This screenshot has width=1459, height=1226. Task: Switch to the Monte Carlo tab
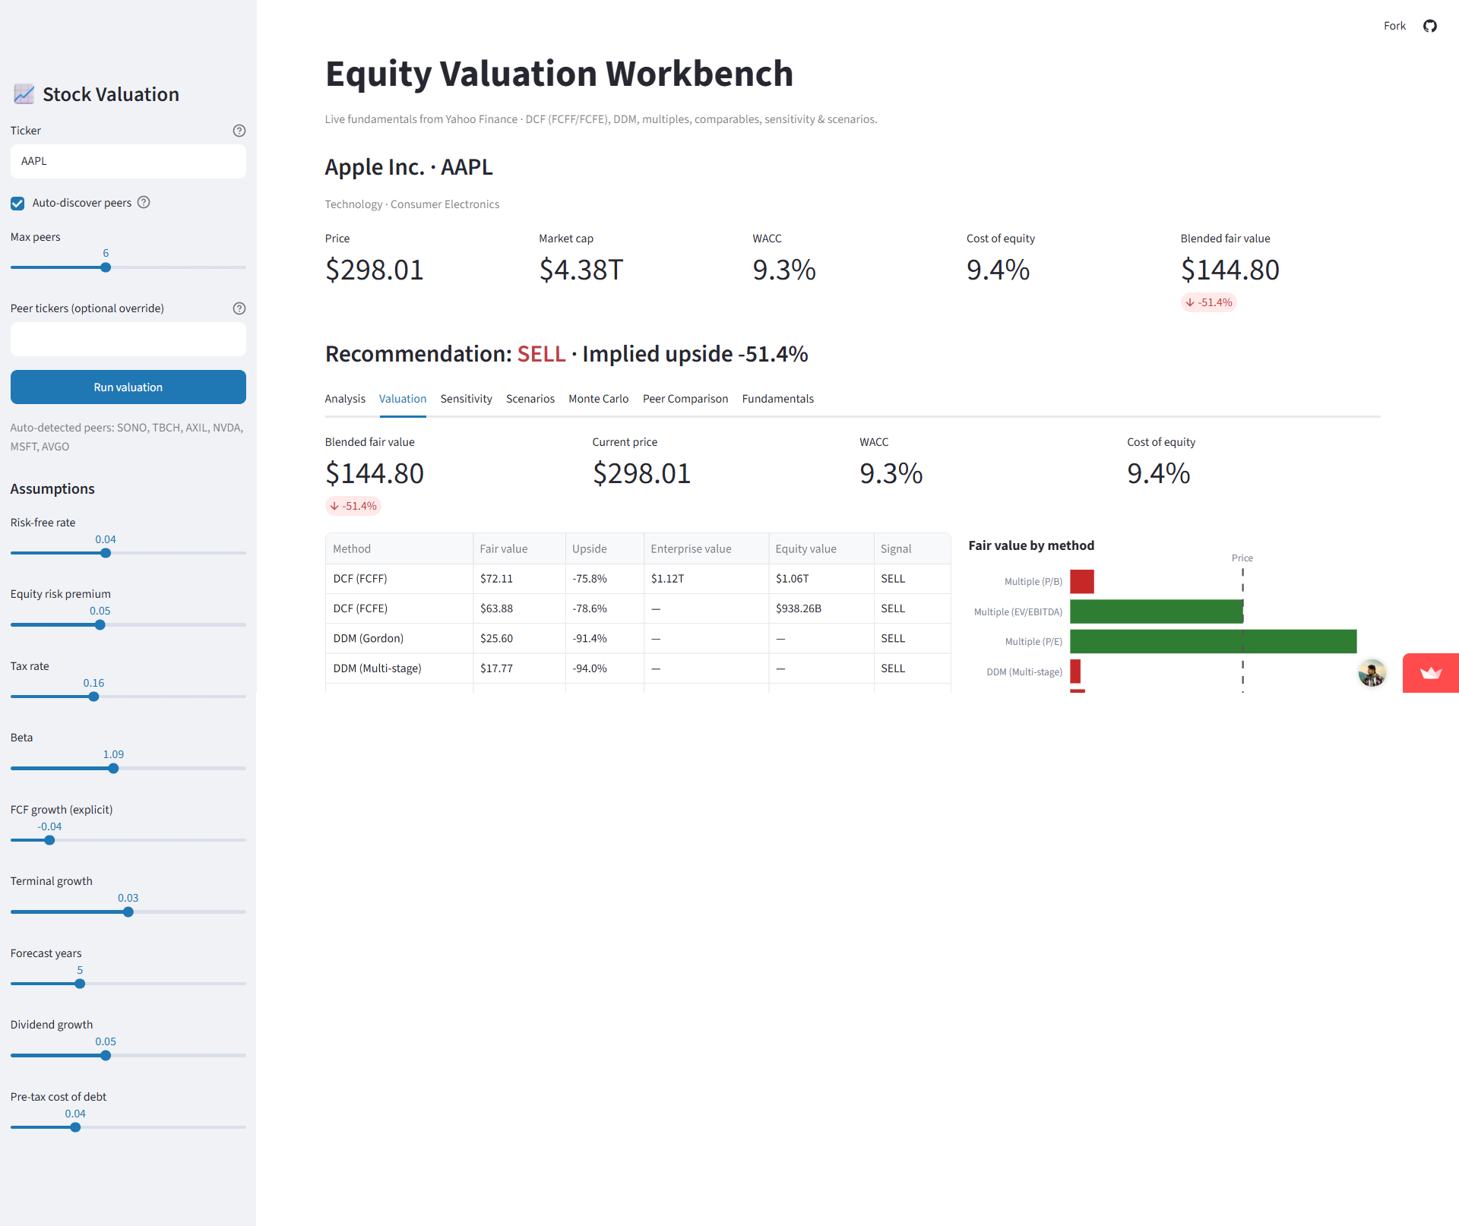pyautogui.click(x=598, y=399)
